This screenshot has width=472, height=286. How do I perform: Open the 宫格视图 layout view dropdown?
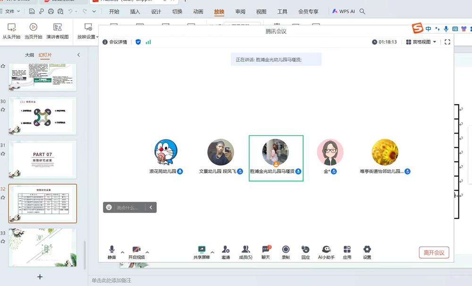pos(421,42)
